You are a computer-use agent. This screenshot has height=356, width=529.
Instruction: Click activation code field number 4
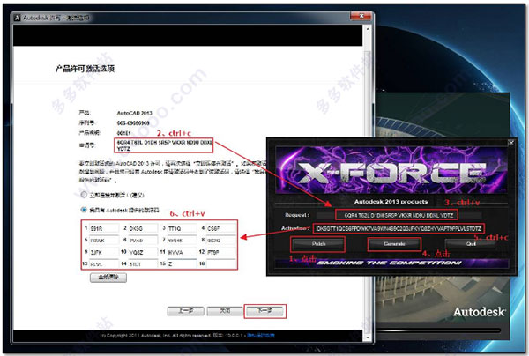[x=221, y=228]
